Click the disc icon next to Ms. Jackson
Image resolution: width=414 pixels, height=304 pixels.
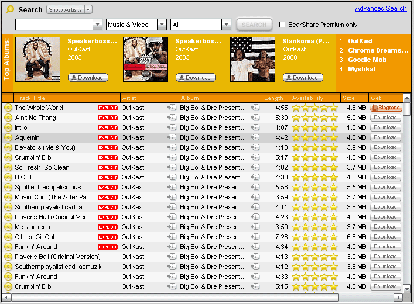(8, 227)
